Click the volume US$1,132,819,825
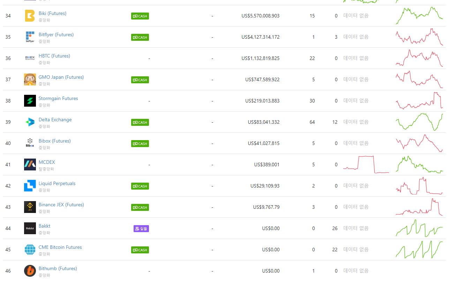The image size is (458, 283). coord(260,58)
